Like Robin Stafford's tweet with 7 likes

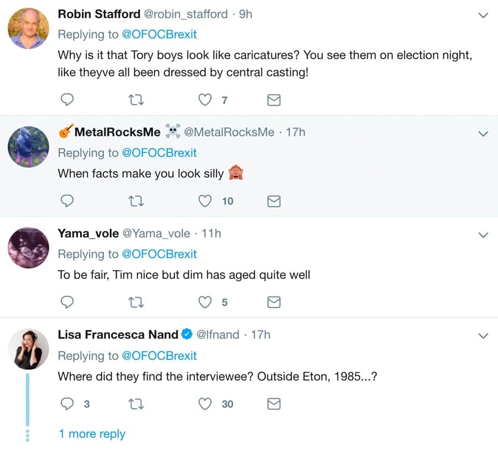point(205,100)
